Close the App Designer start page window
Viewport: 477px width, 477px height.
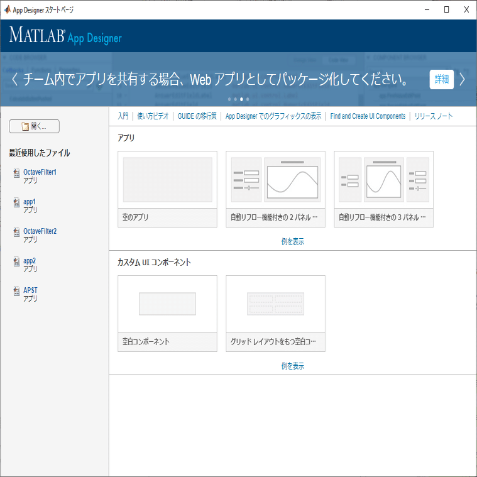pos(466,9)
